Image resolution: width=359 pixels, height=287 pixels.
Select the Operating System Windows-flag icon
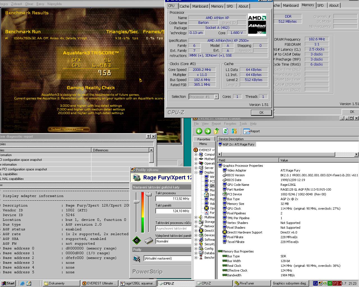pos(201,163)
